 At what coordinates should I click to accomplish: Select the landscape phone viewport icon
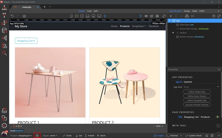(x=77, y=16)
